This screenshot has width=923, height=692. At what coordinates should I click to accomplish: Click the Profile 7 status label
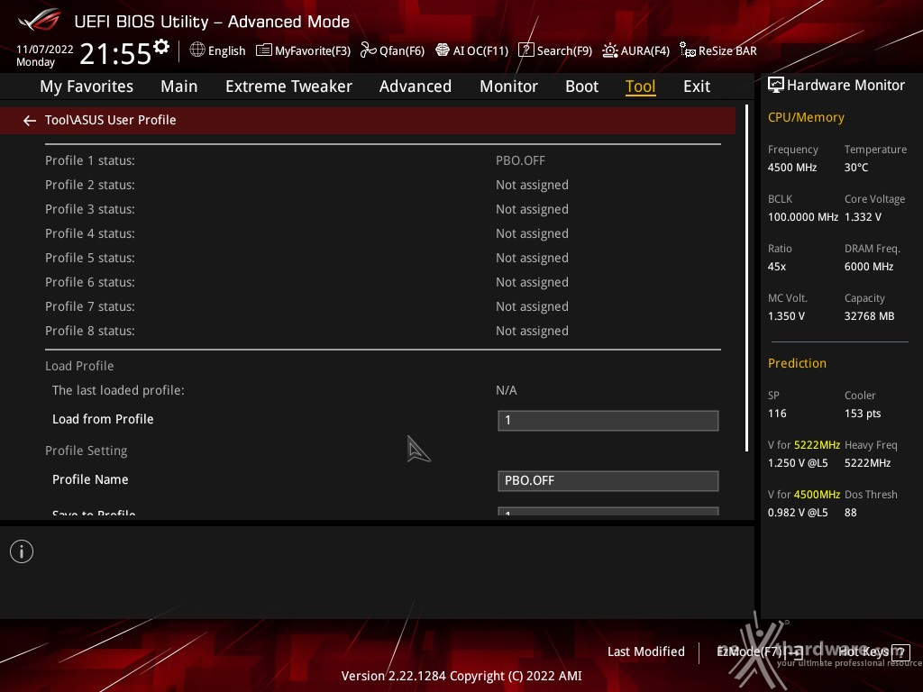pyautogui.click(x=90, y=306)
